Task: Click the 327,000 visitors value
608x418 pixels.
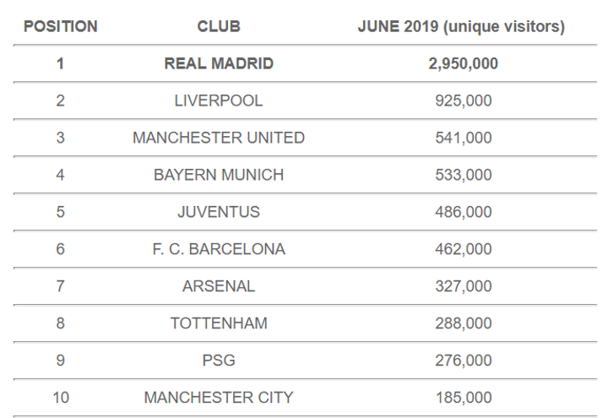Action: (462, 286)
